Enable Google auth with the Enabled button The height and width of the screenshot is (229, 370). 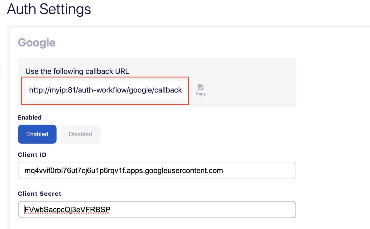pyautogui.click(x=37, y=134)
